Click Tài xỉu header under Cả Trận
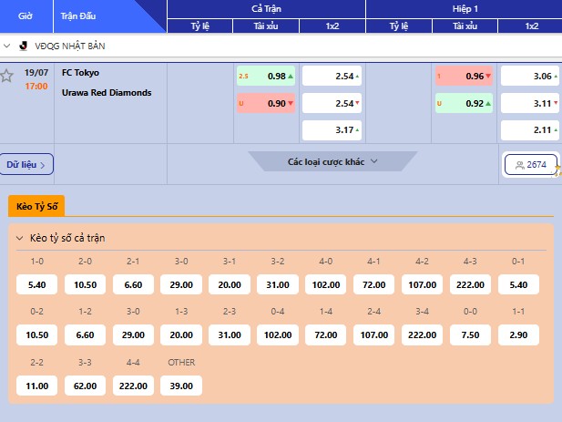The image size is (562, 422). (x=266, y=26)
